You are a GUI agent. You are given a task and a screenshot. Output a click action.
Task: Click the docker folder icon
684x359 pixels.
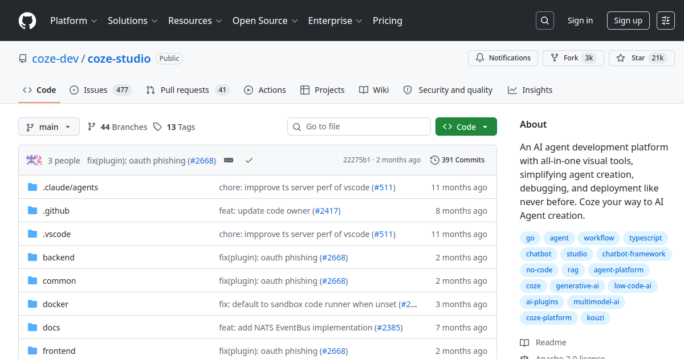(x=32, y=304)
